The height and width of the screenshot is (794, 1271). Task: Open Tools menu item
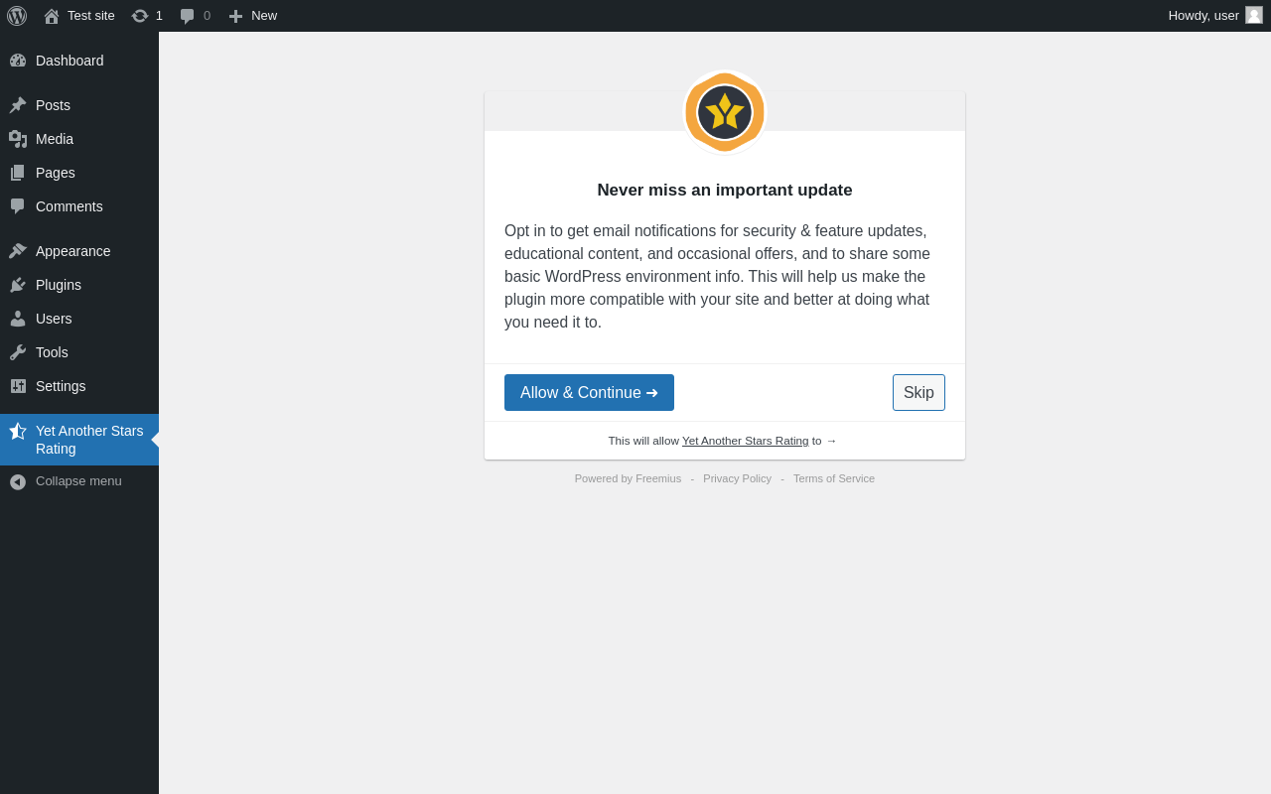click(79, 352)
